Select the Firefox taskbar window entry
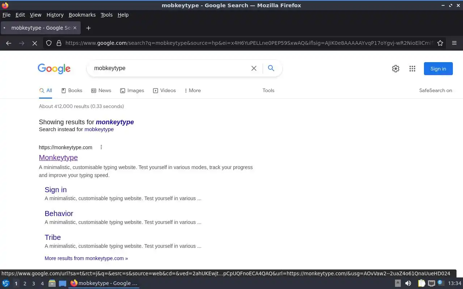 (x=104, y=283)
